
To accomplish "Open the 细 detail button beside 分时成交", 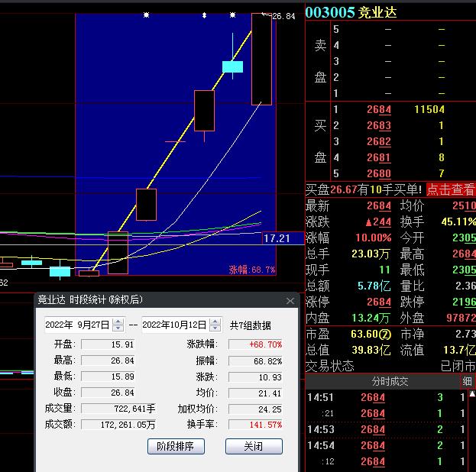I will coord(468,381).
